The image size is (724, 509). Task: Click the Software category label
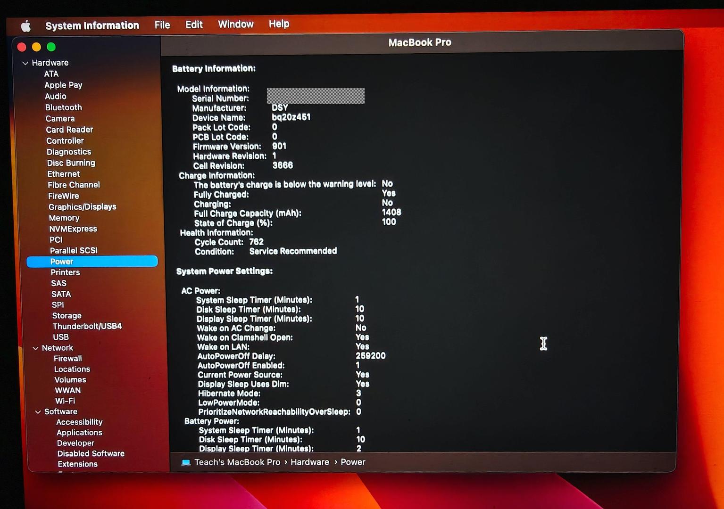tap(61, 411)
